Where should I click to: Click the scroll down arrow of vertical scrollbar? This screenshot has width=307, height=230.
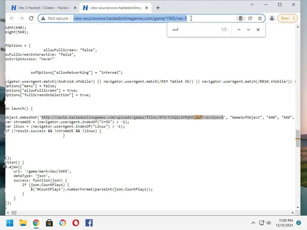[x=298, y=208]
